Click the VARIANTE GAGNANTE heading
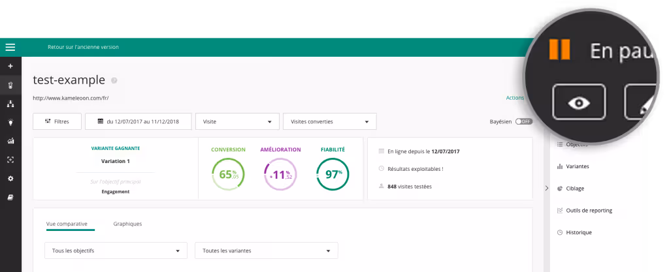Image resolution: width=669 pixels, height=272 pixels. coord(116,149)
